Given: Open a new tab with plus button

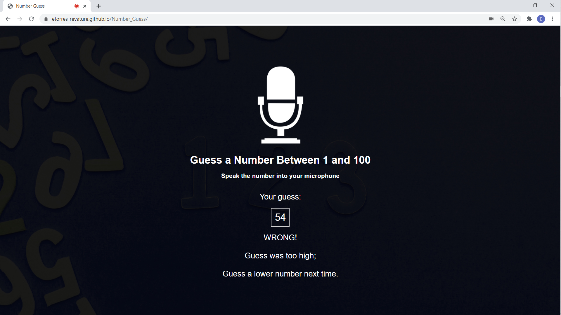Looking at the screenshot, I should pyautogui.click(x=99, y=6).
